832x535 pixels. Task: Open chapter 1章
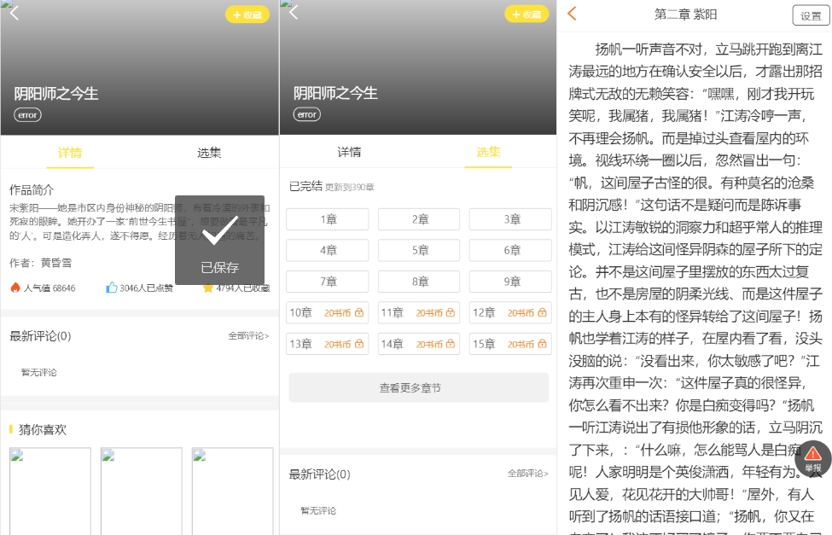(328, 219)
